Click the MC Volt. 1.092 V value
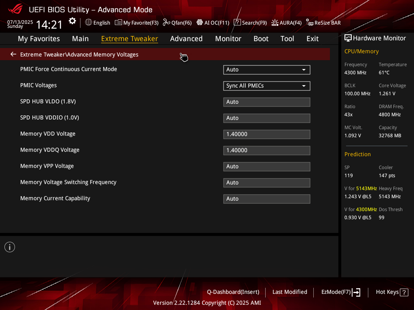The width and height of the screenshot is (414, 310). tap(353, 136)
